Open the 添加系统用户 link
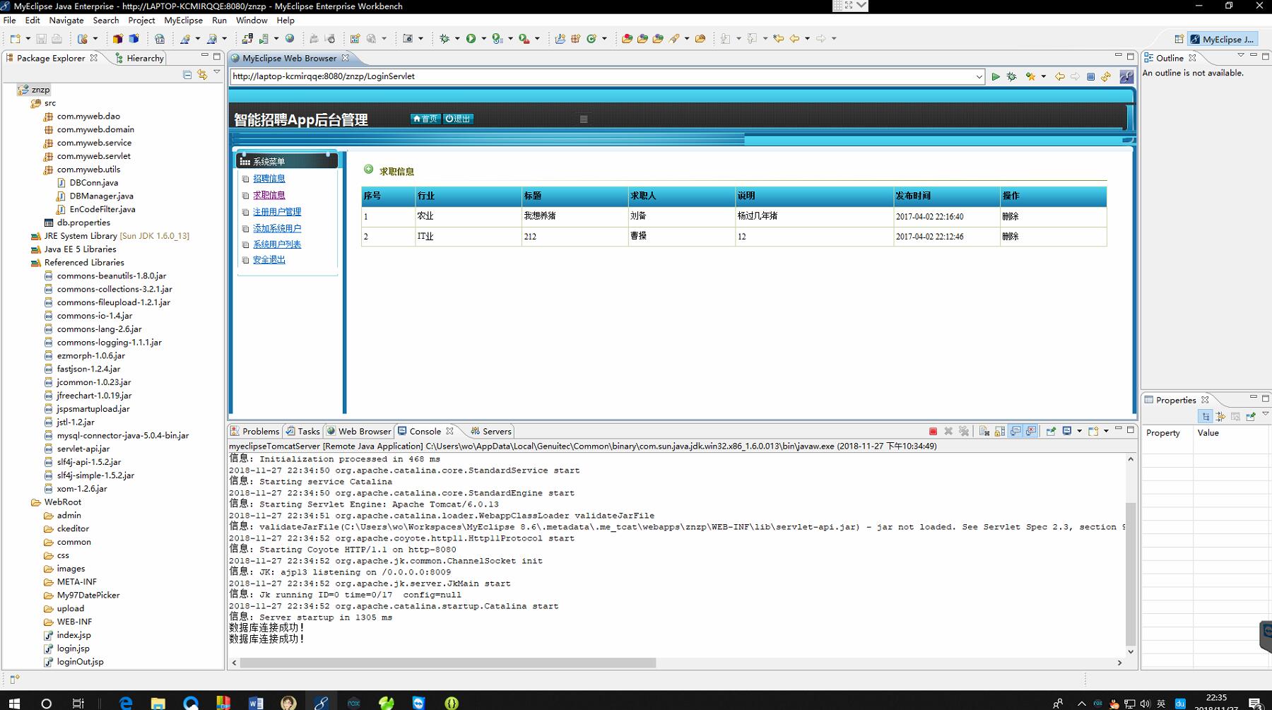 [277, 228]
